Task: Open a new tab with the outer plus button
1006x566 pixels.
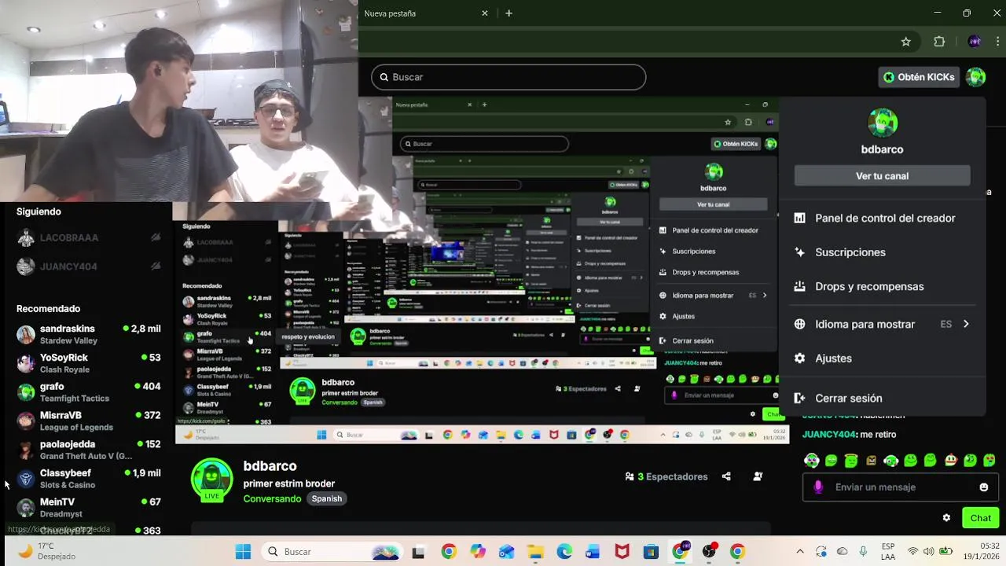Action: point(509,13)
